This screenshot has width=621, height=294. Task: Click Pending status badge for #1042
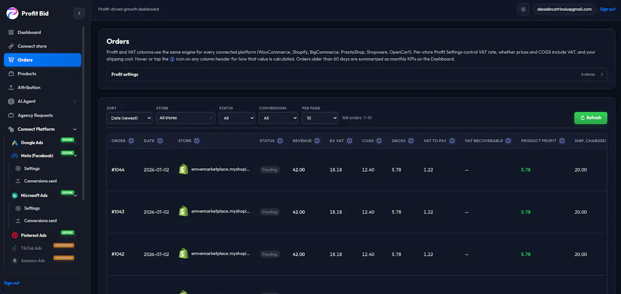pyautogui.click(x=270, y=255)
